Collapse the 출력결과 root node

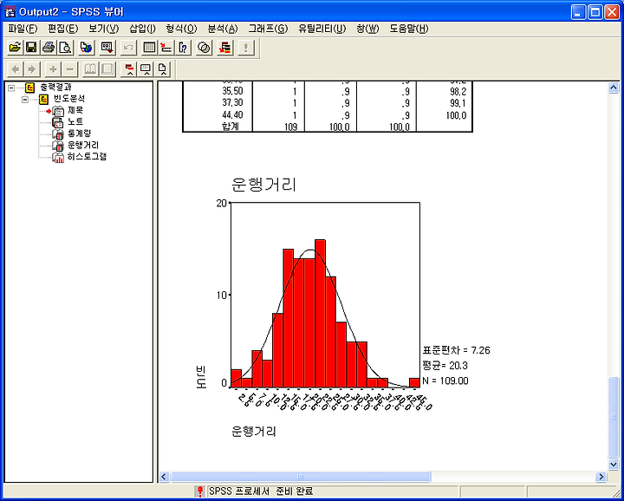tap(11, 88)
